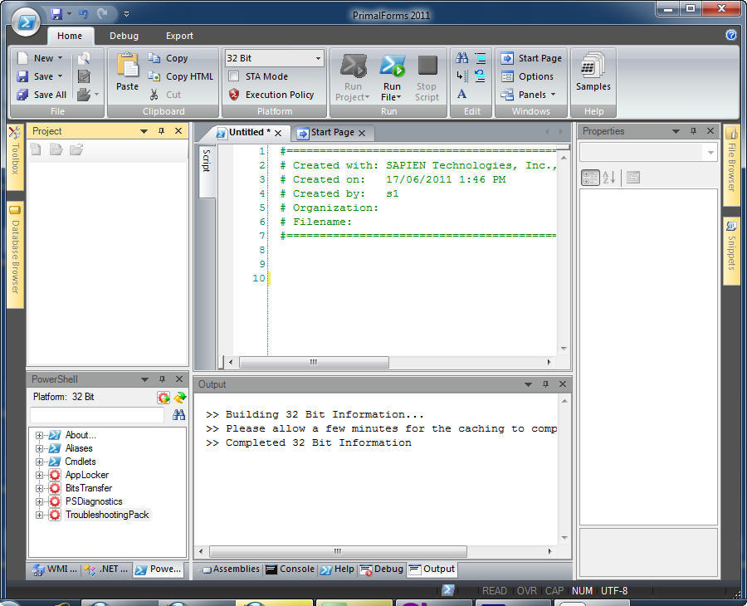Select the PSDiagnostics module item
747x606 pixels.
coord(93,501)
